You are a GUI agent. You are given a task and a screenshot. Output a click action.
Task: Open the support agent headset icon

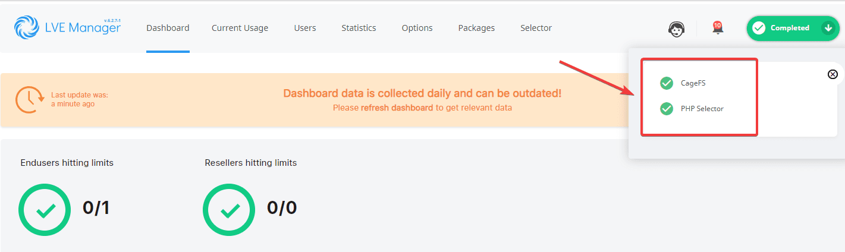tap(676, 29)
